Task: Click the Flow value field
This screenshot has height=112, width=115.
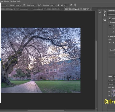Action: 33,5
